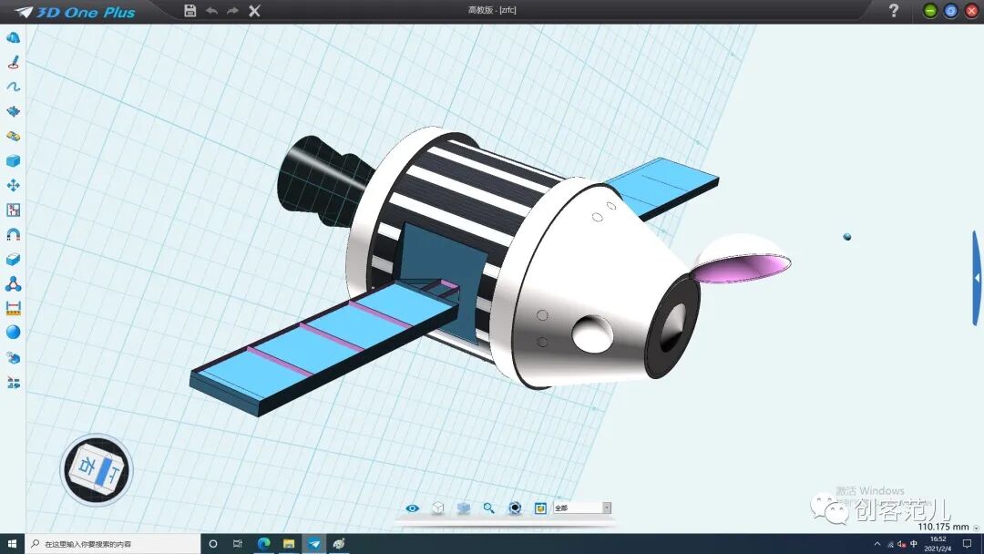984x554 pixels.
Task: Open the bottom sidebar assembly tool
Action: pyautogui.click(x=13, y=382)
